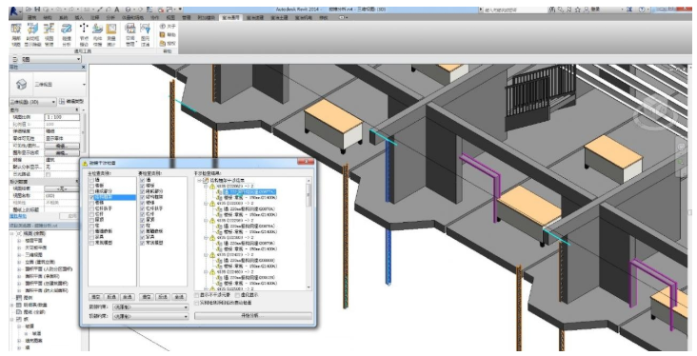This screenshot has width=697, height=356.
Task: Collapse the first collision result group node
Action: [207, 187]
